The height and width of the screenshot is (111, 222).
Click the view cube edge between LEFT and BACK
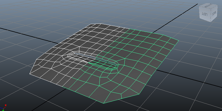(x=210, y=15)
